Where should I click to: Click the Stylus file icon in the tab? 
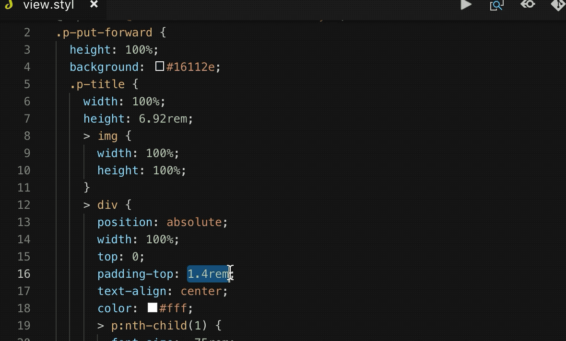(9, 5)
